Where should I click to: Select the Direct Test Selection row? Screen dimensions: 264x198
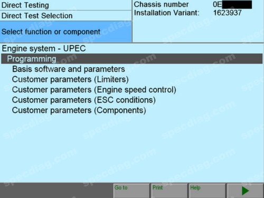pyautogui.click(x=65, y=16)
